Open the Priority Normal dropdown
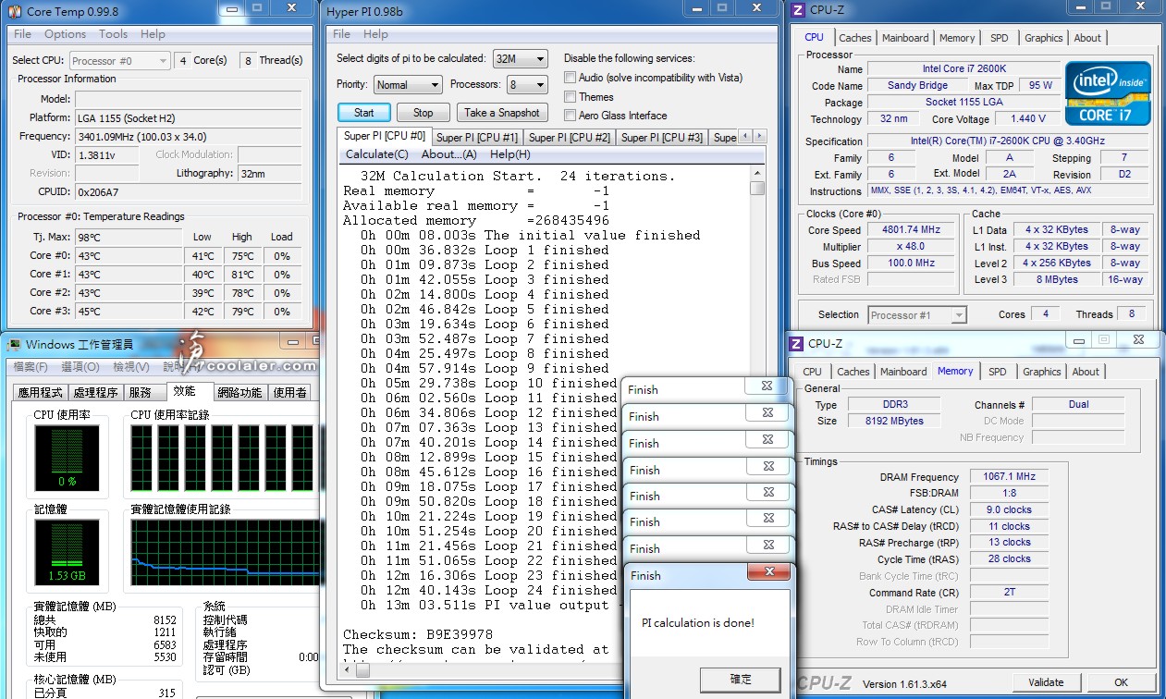 click(408, 84)
